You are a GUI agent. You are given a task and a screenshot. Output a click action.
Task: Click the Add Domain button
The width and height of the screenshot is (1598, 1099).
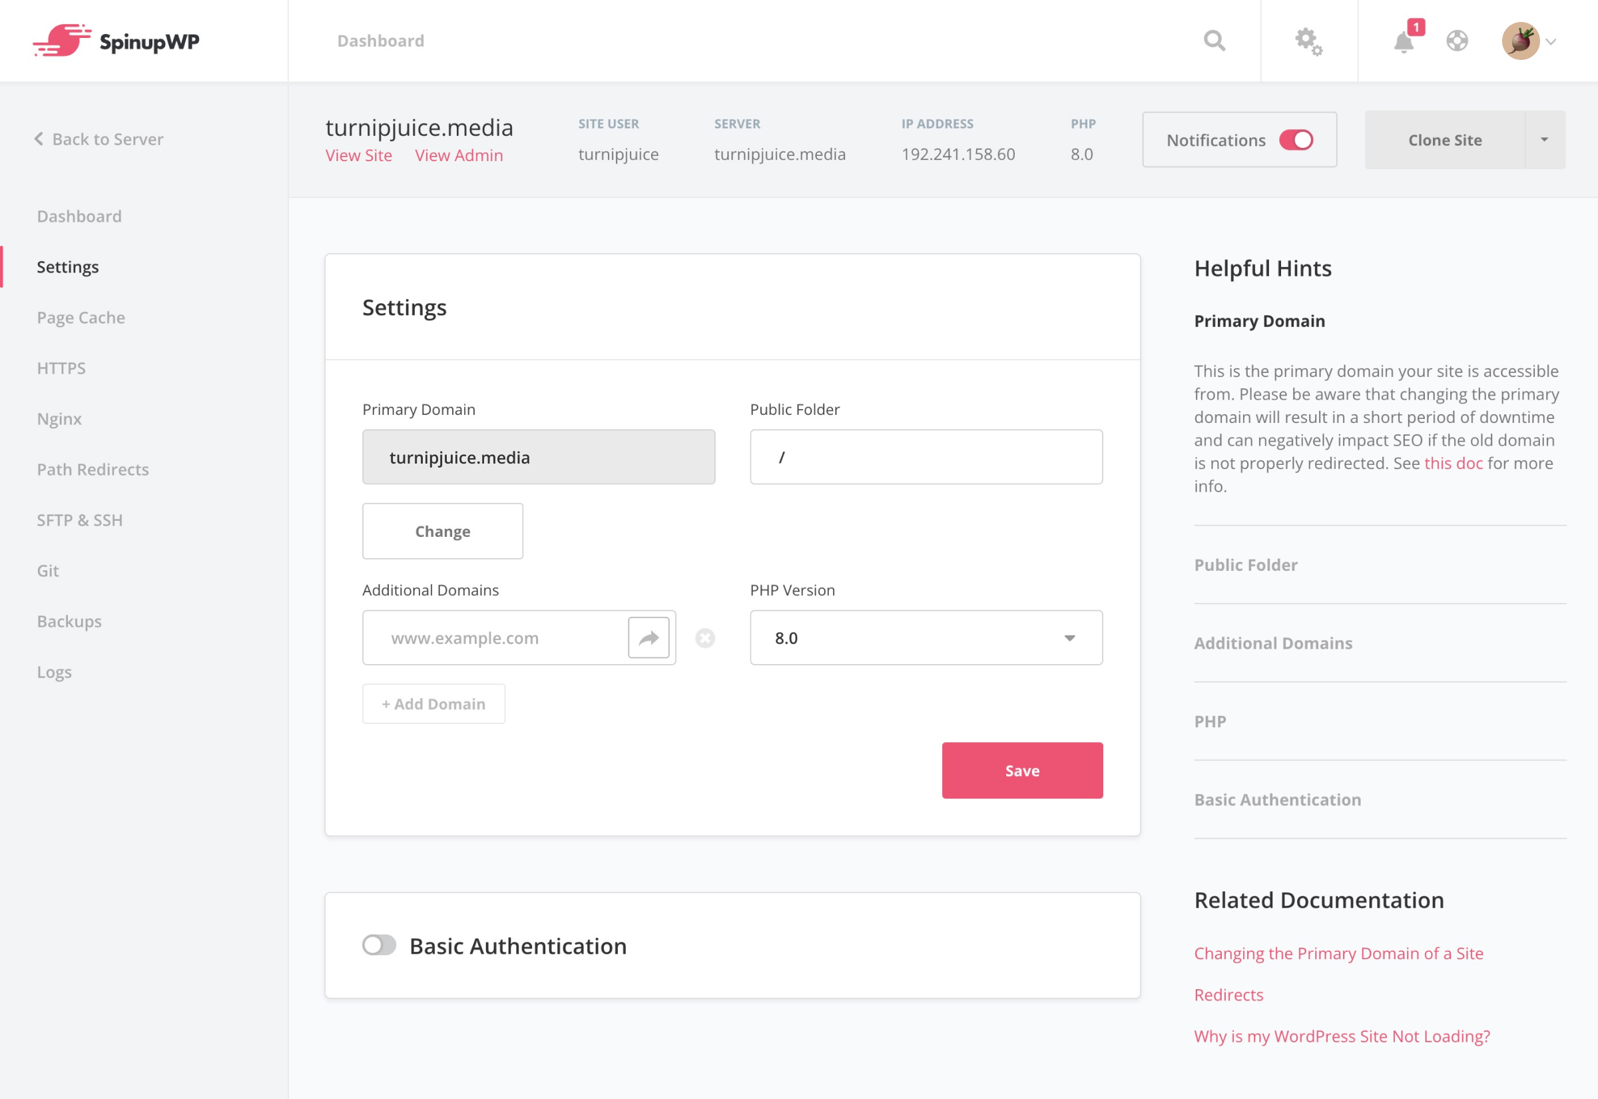(x=433, y=704)
